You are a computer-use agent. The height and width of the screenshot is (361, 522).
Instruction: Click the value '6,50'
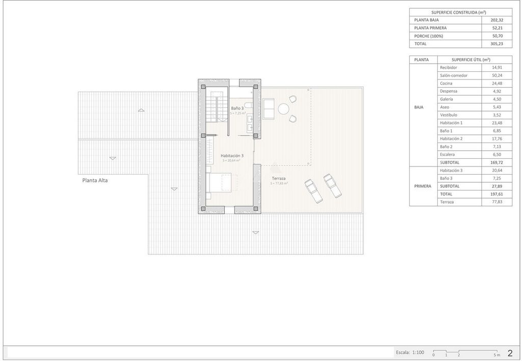coord(497,154)
